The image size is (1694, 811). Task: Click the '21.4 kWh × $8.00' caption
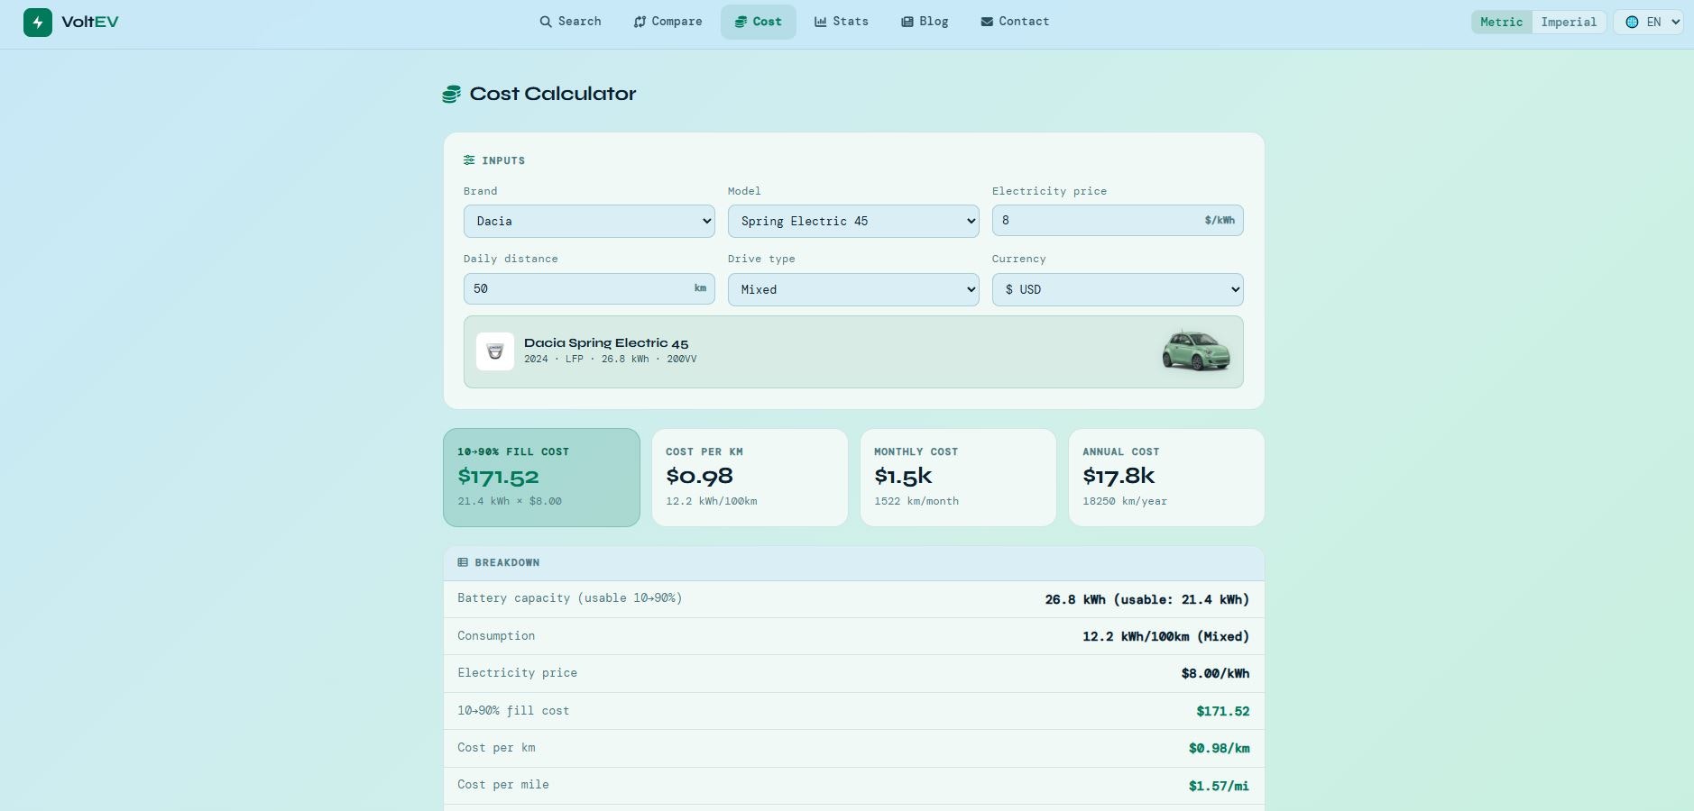pos(510,501)
